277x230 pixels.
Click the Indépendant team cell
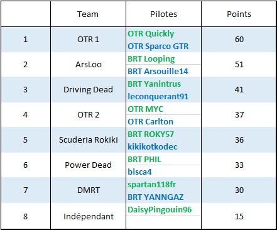click(x=88, y=216)
